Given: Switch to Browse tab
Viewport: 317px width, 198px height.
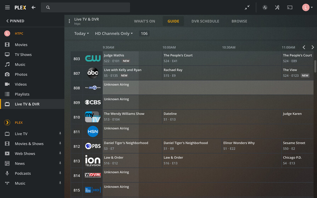Looking at the screenshot, I should click(239, 21).
